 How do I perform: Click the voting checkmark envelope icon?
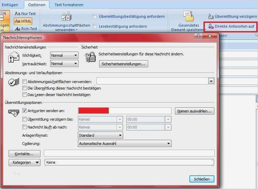14,82
